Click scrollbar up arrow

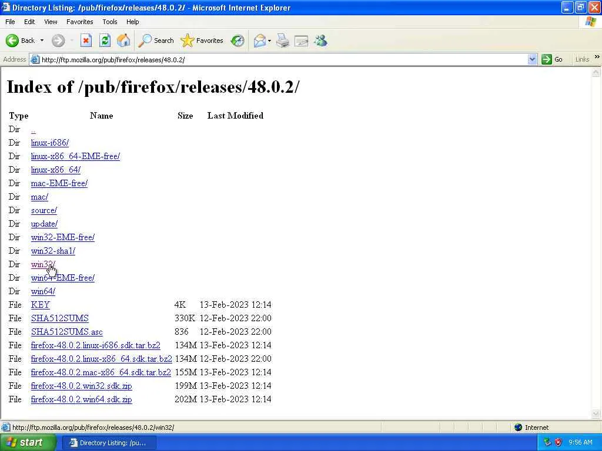[596, 72]
